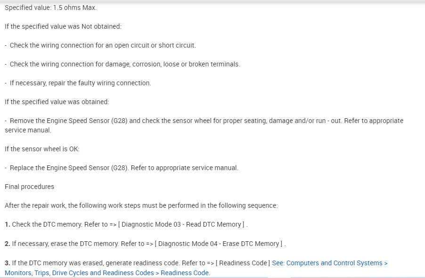Click the 'Specified value: 1.5 ohms Max.' line
425x278 pixels.
click(50, 8)
